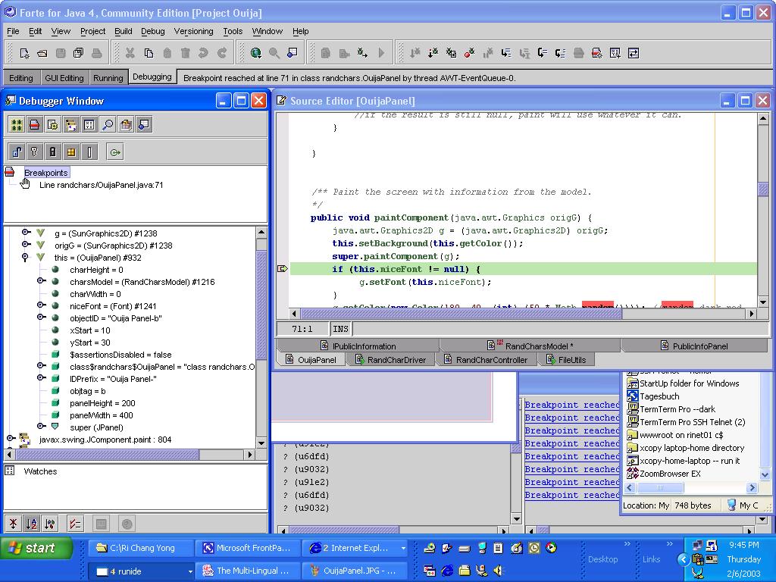Switch to the PublicInfoPanel editor tab
The height and width of the screenshot is (582, 776).
click(694, 346)
